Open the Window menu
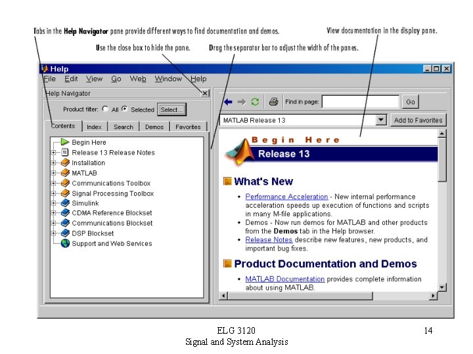The image size is (473, 354). 168,79
